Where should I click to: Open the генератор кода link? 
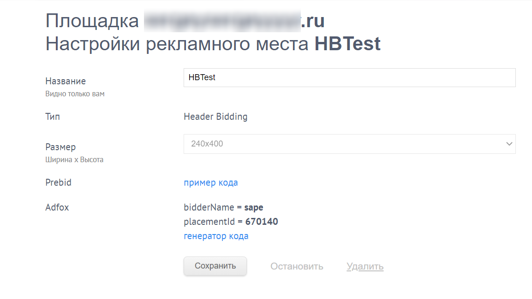tap(216, 236)
